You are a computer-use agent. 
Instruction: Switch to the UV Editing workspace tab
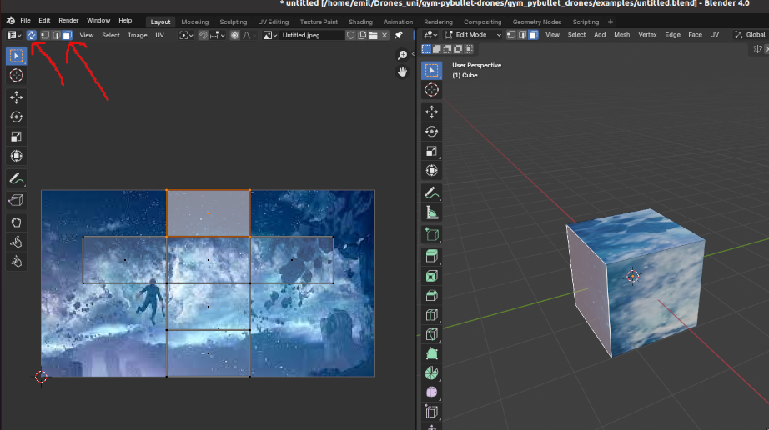point(274,22)
